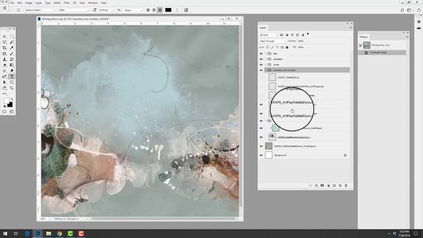Open the Edit Toolbar three-dots menu
Screen dimensions: 423x238
[x=5, y=94]
